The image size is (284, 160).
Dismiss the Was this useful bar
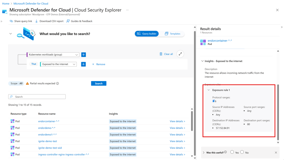276,153
